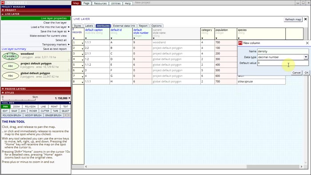Select the PAN tool
Viewport: 311px width, 175px height.
[x=5, y=107]
